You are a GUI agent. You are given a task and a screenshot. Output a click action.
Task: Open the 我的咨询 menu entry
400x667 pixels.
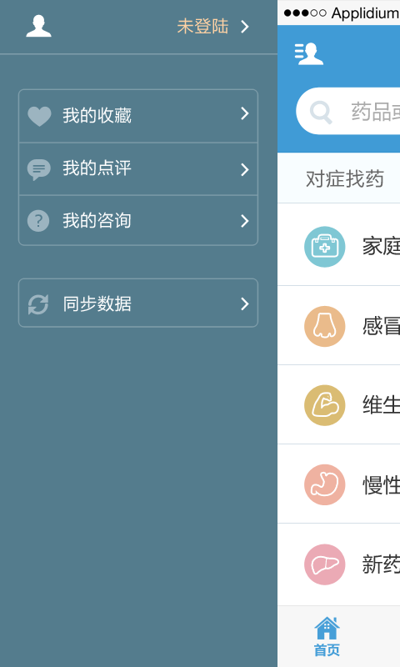(x=138, y=220)
